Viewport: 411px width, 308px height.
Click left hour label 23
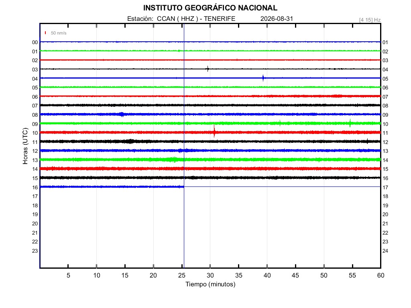click(x=35, y=251)
